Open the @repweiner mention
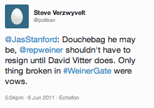This screenshot has height=108, width=154. pyautogui.click(x=41, y=50)
